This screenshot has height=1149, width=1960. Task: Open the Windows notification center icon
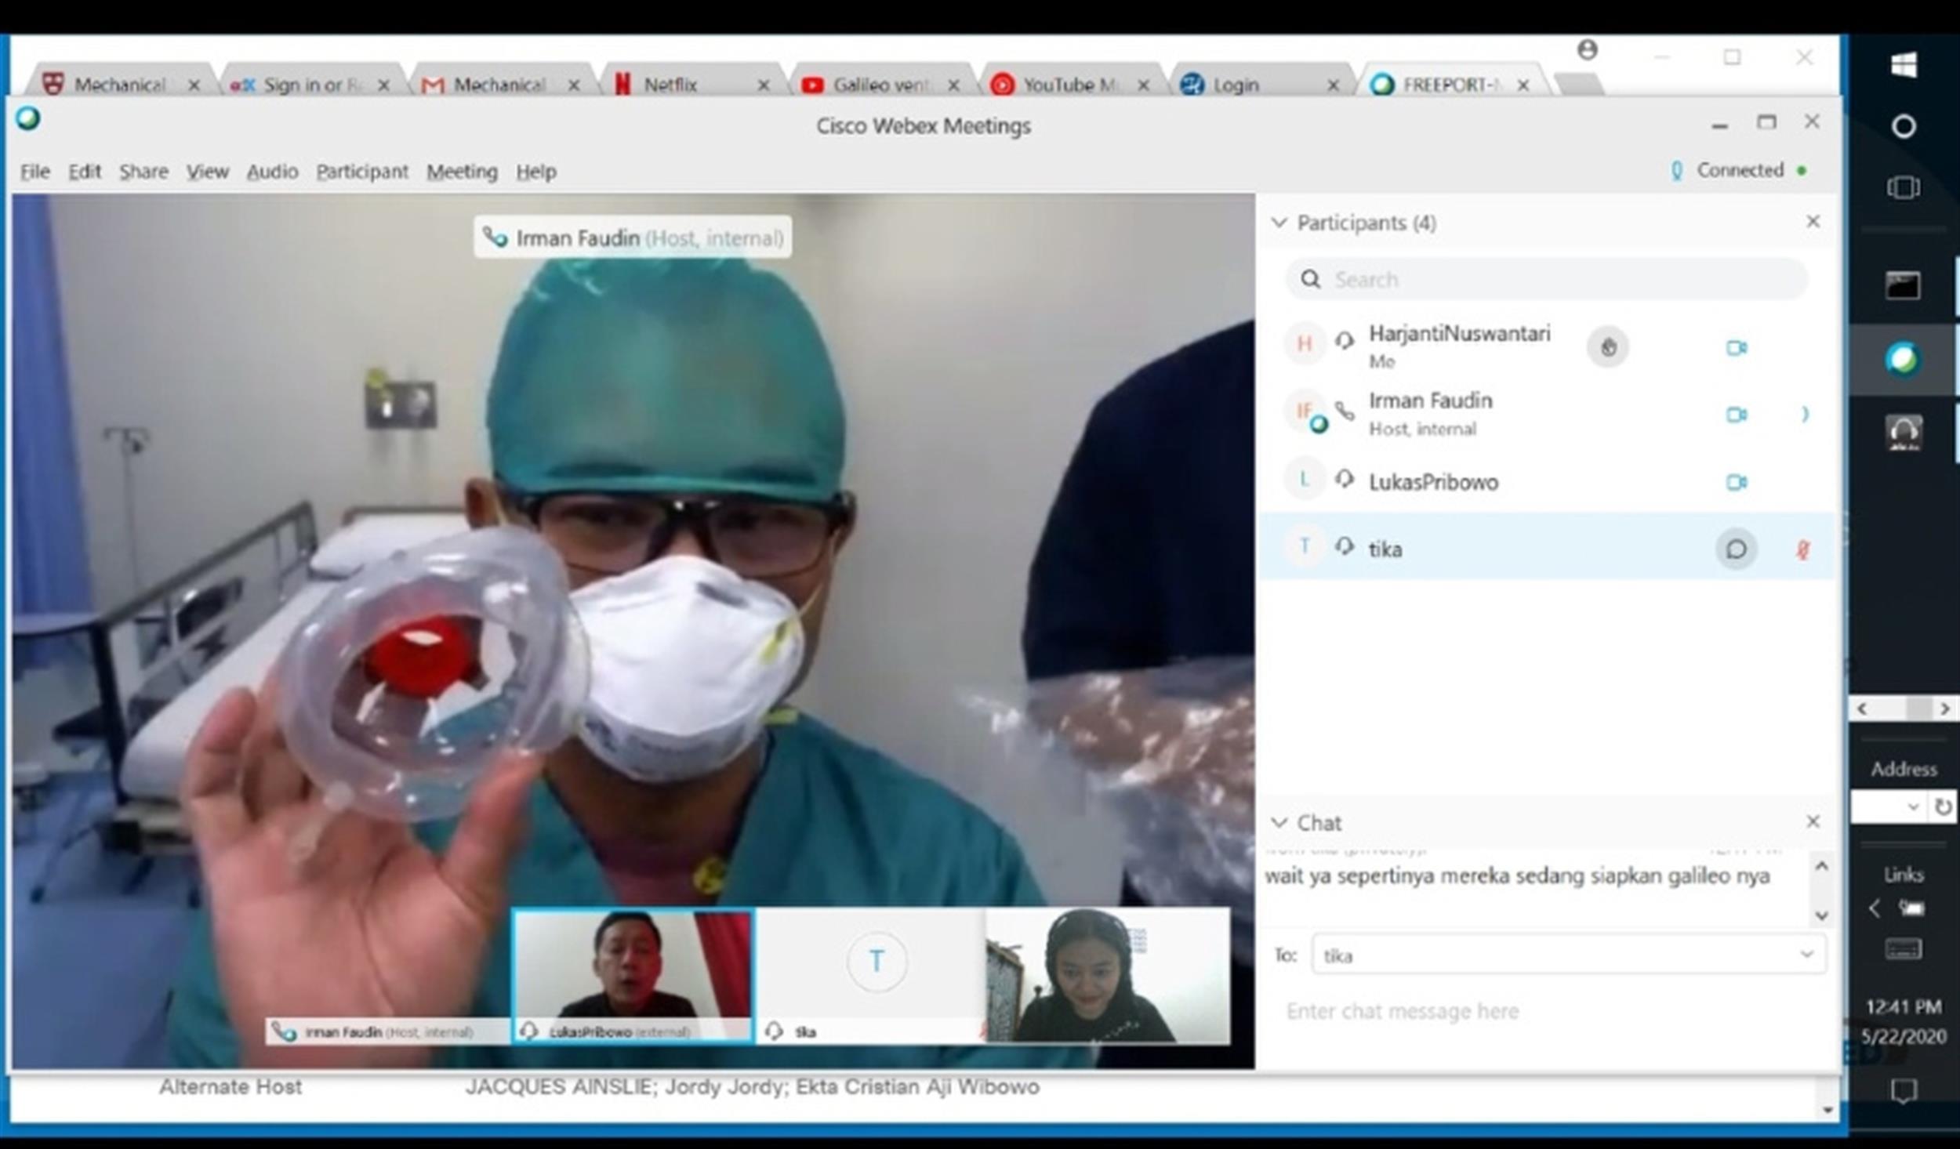tap(1904, 1090)
